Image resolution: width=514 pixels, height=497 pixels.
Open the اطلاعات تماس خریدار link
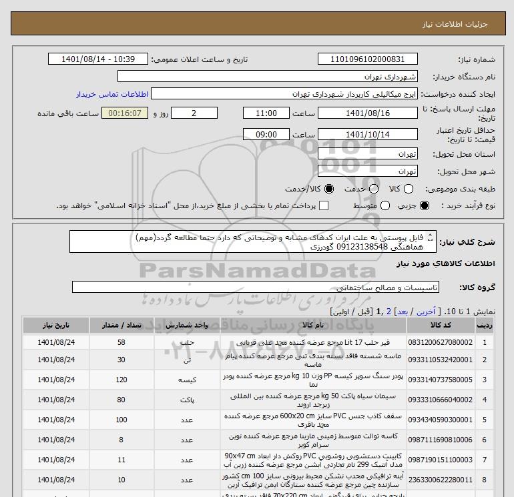pos(112,94)
